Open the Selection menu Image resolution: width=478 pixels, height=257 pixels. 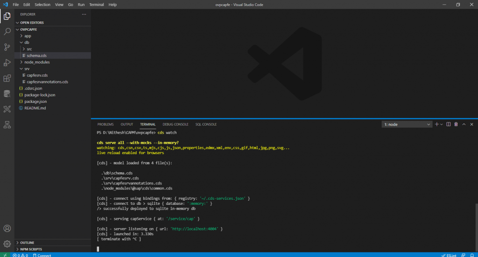click(x=42, y=5)
